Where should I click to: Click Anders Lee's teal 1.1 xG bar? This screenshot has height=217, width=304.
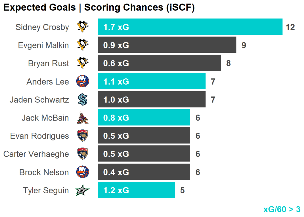[151, 81]
